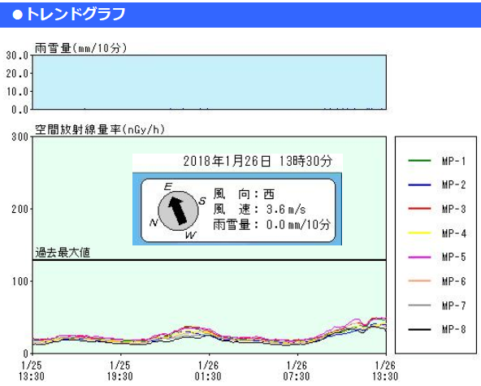This screenshot has width=481, height=386.
Task: Click the 風速 3.6 m/s reading
Action: [x=259, y=210]
